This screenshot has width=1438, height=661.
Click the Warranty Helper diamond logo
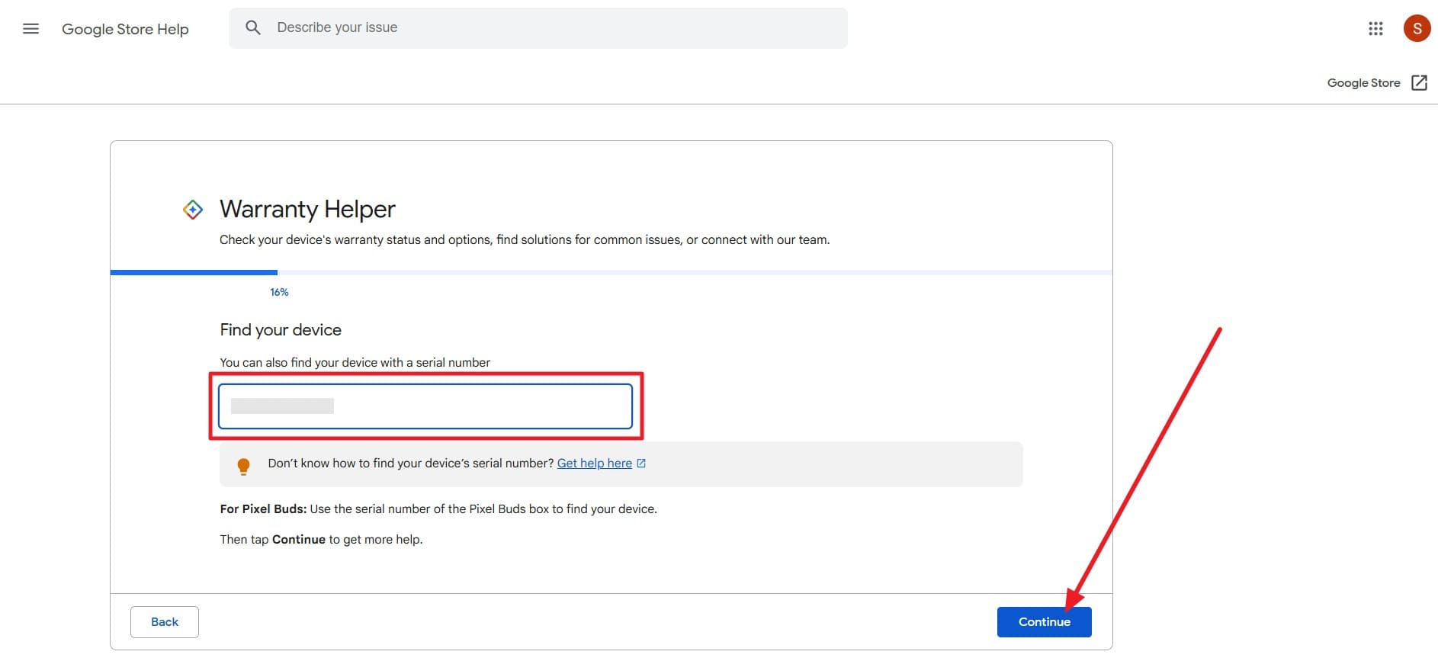click(193, 209)
